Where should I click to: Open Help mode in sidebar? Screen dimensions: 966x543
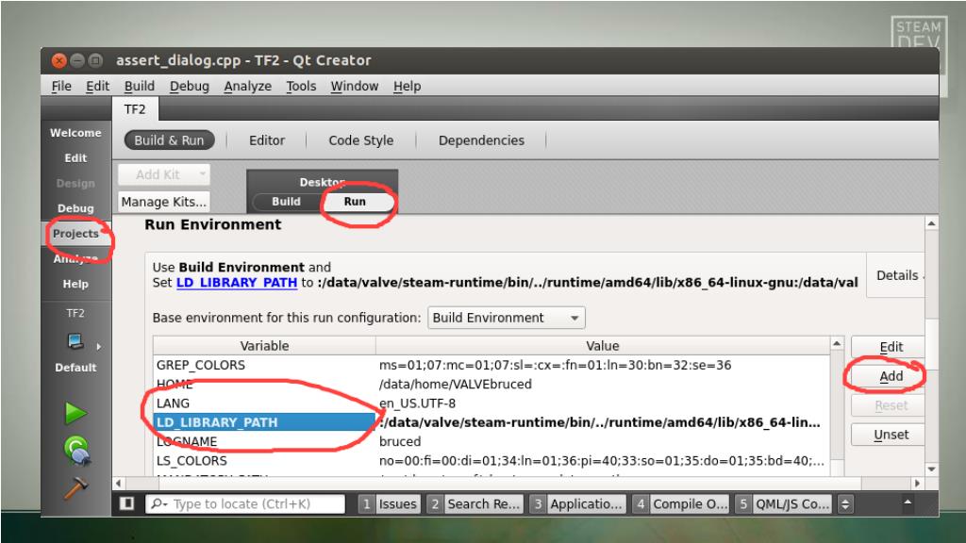(75, 284)
